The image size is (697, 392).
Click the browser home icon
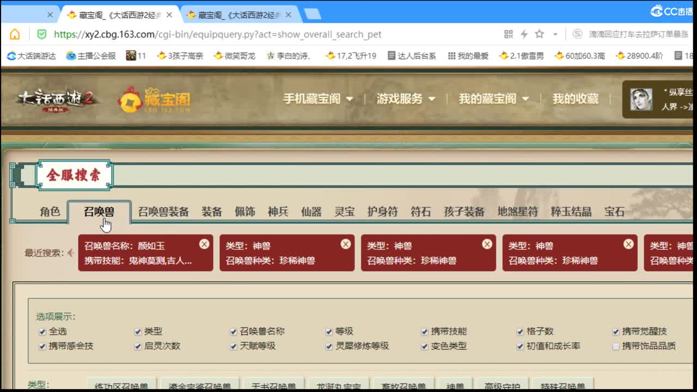(15, 34)
